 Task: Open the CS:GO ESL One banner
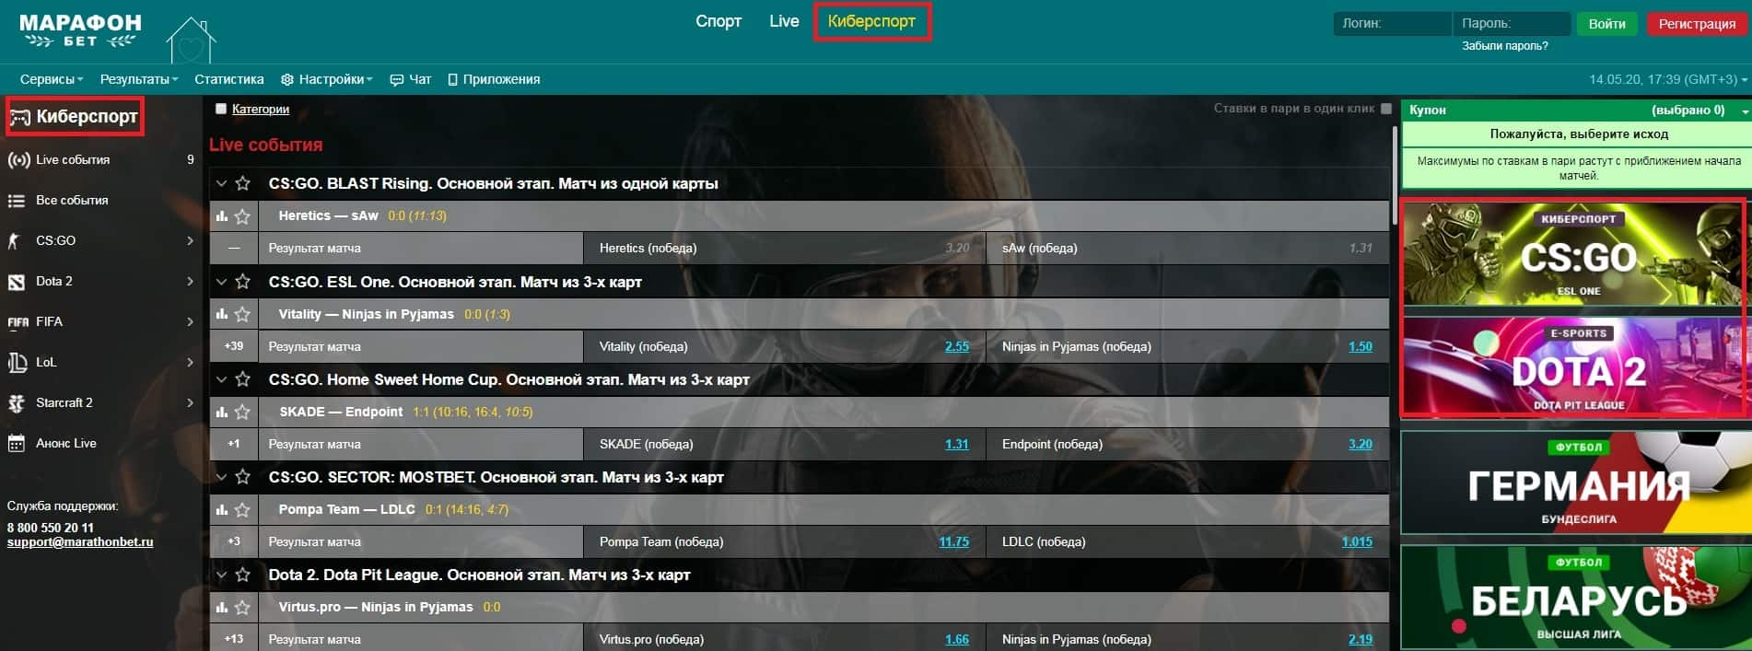pos(1573,254)
